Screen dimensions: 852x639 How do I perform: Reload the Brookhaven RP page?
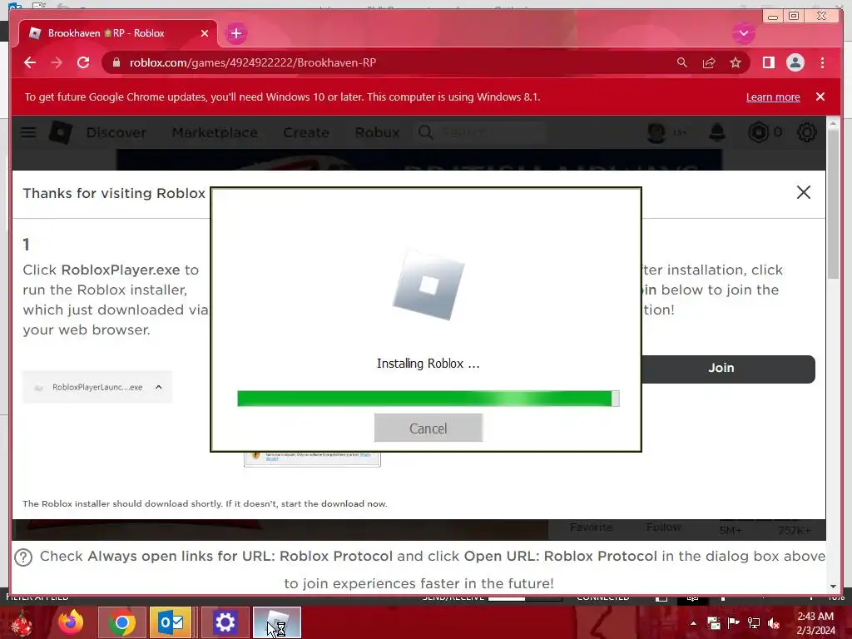click(x=83, y=62)
